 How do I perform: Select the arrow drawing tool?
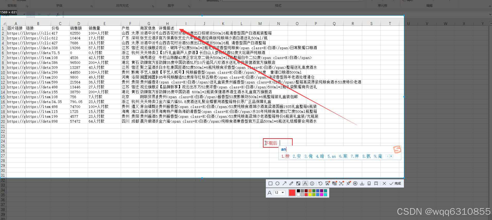pyautogui.click(x=284, y=183)
